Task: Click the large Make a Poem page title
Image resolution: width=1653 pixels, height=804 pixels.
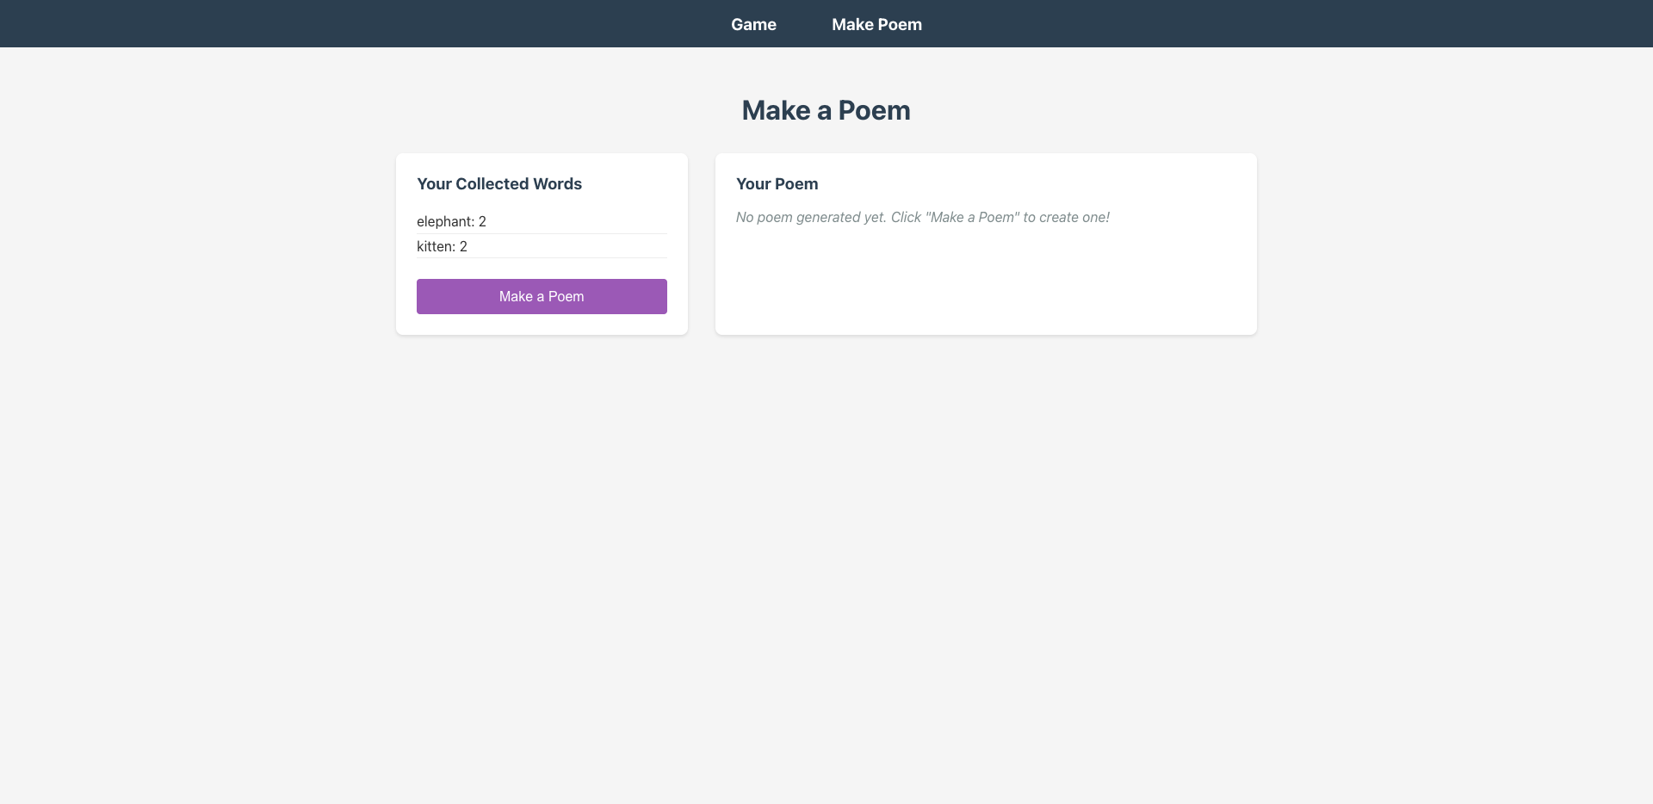Action: point(826,110)
